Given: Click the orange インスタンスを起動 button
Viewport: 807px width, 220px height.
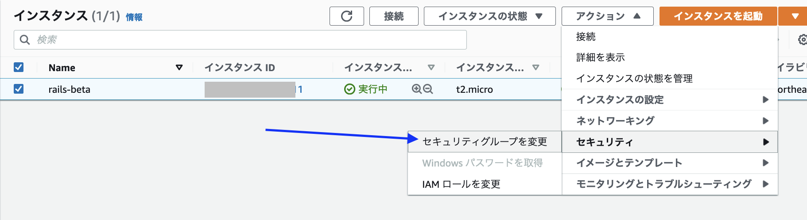Looking at the screenshot, I should point(718,16).
